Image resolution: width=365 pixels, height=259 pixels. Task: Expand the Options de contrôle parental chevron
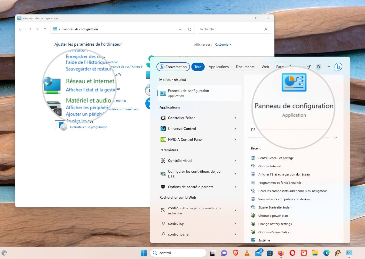235,187
